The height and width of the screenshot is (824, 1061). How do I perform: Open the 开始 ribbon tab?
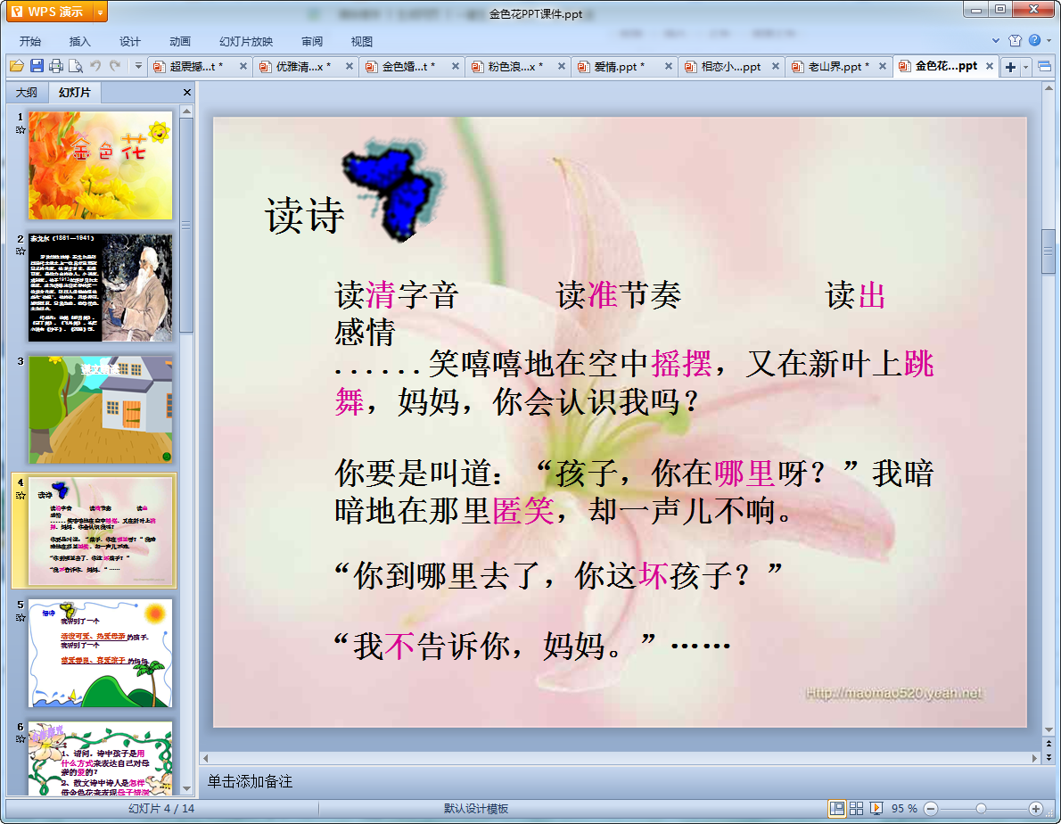pos(30,41)
